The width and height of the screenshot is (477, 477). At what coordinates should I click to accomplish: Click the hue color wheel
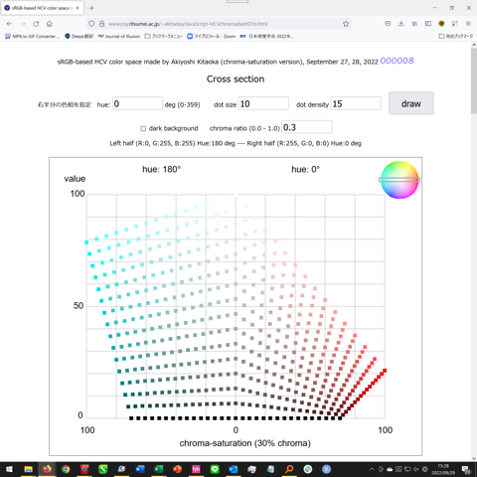pos(399,180)
